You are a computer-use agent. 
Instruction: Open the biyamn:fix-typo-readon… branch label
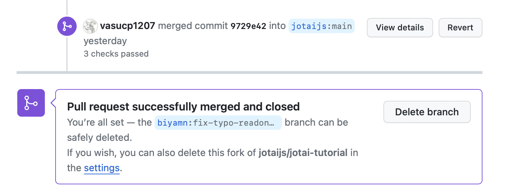click(218, 123)
